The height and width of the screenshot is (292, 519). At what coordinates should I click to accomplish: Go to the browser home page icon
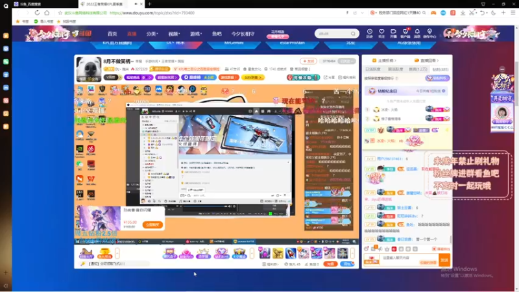point(47,12)
